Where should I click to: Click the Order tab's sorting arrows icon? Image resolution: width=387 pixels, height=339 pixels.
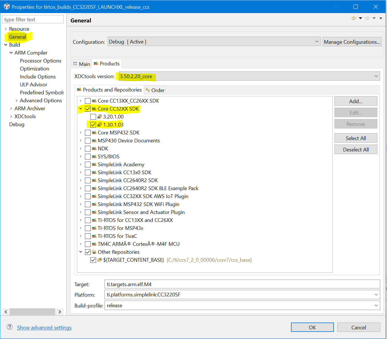[x=147, y=90]
